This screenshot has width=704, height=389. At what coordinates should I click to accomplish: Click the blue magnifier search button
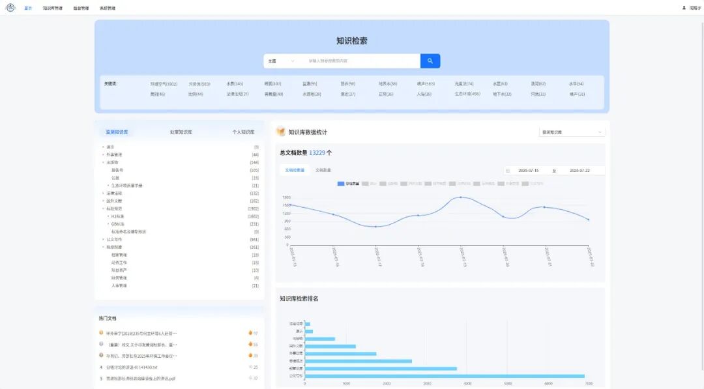(430, 60)
